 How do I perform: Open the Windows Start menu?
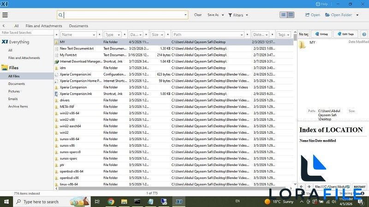6,201
